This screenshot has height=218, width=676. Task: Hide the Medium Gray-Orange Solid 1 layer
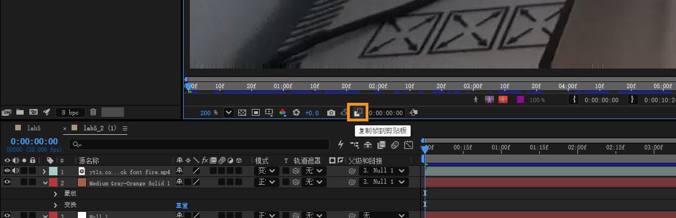[x=7, y=183]
